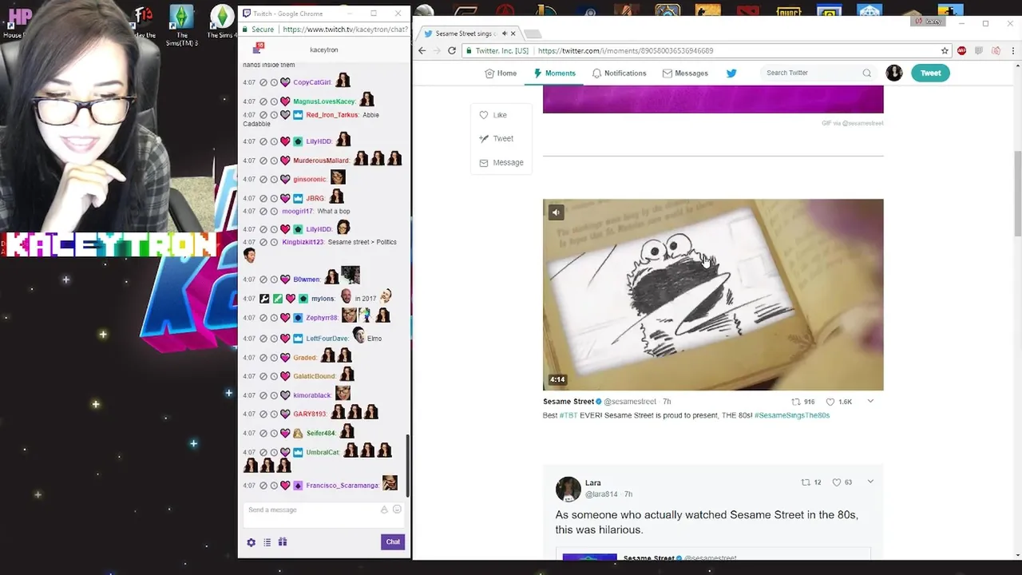This screenshot has width=1022, height=575.
Task: Click the bits cheer icon in the chat box
Action: coord(384,510)
